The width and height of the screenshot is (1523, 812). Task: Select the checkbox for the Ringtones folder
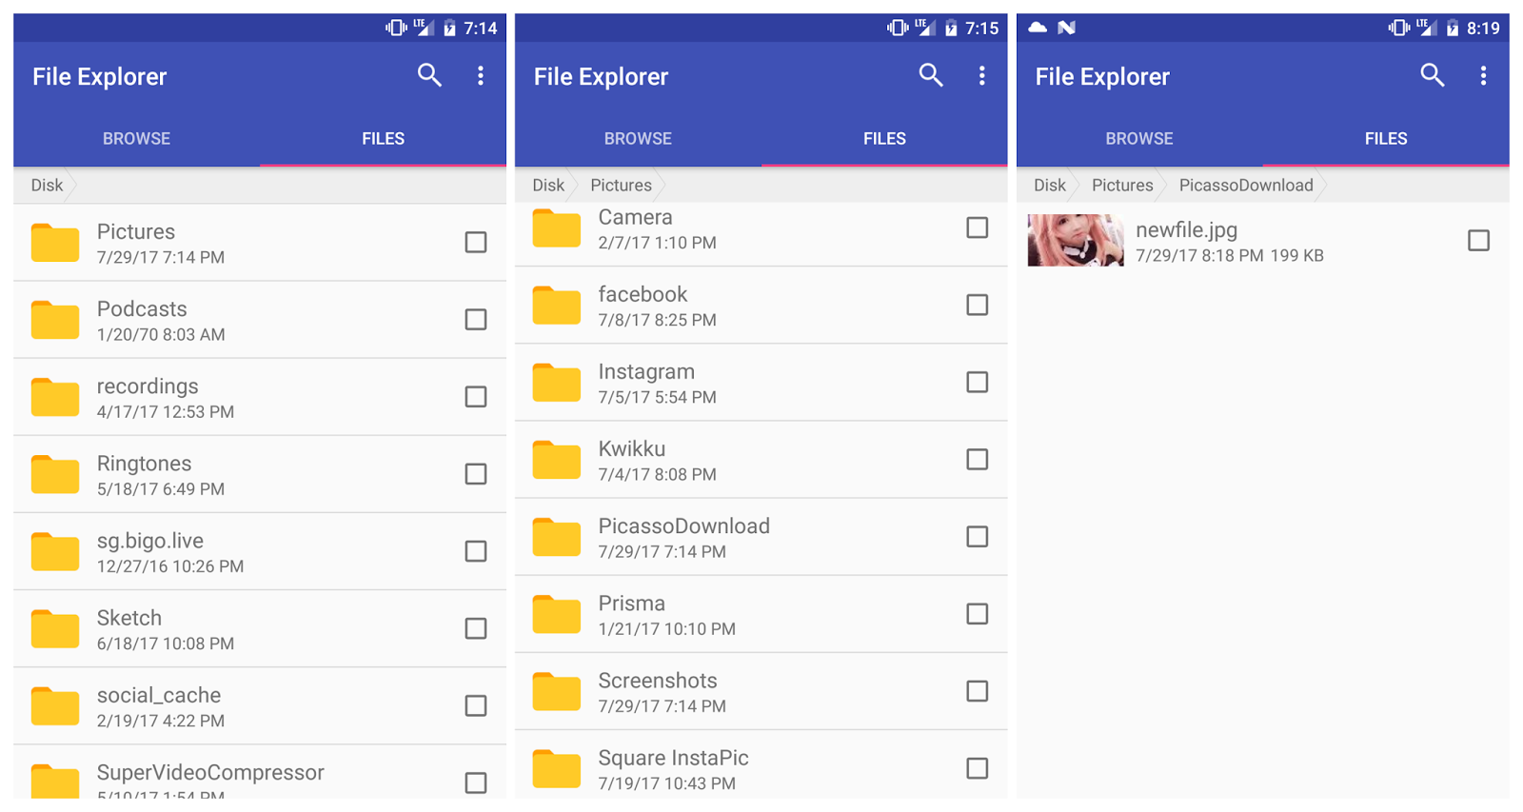click(x=475, y=473)
